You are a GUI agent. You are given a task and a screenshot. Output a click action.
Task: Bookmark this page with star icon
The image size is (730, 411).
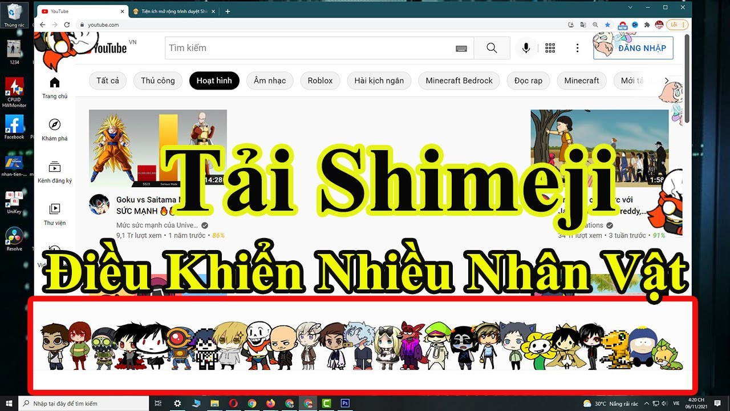[607, 25]
